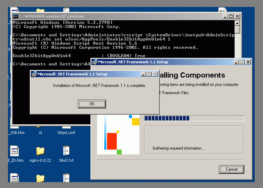Select the htm file icon below ll_ZD.htm

click(15, 178)
